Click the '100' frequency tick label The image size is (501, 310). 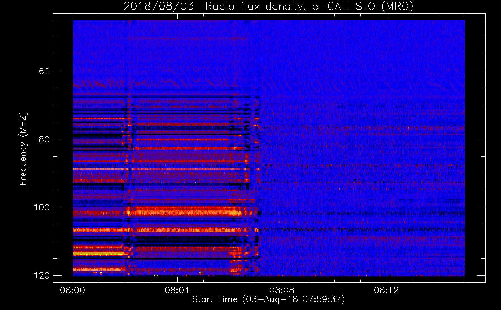41,207
